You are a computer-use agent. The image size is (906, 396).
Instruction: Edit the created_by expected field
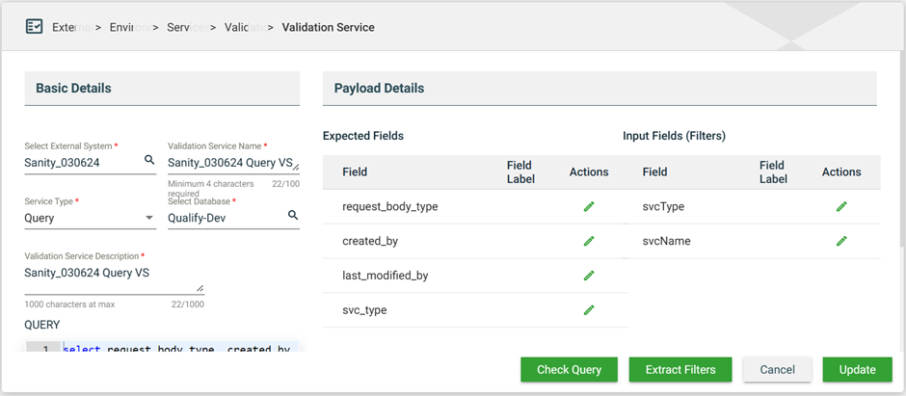[x=589, y=241]
